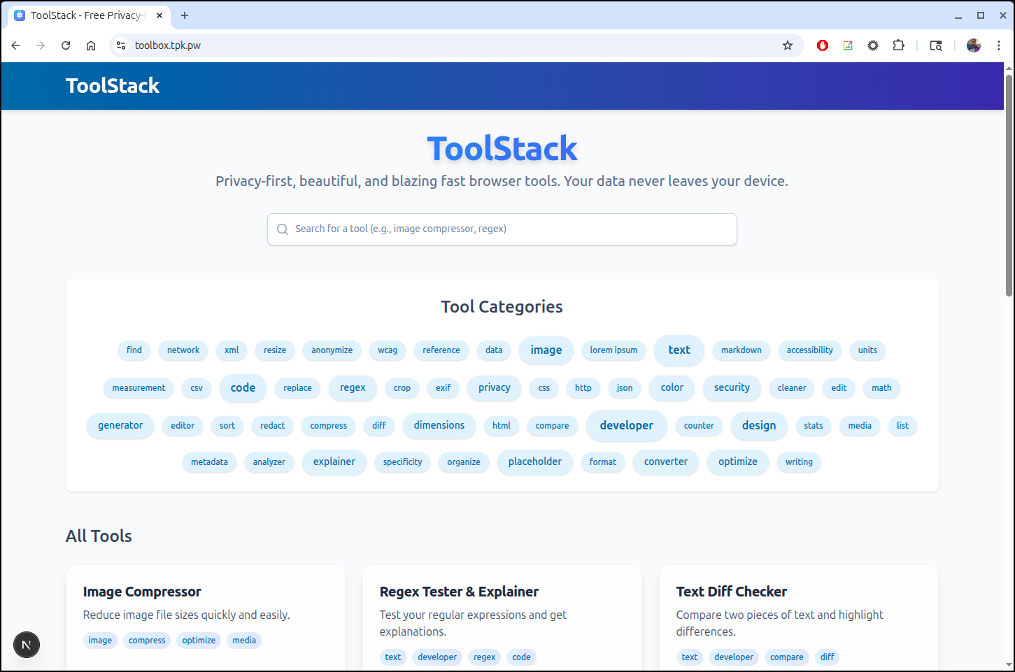Close the ToolStack browser tab

coord(159,15)
